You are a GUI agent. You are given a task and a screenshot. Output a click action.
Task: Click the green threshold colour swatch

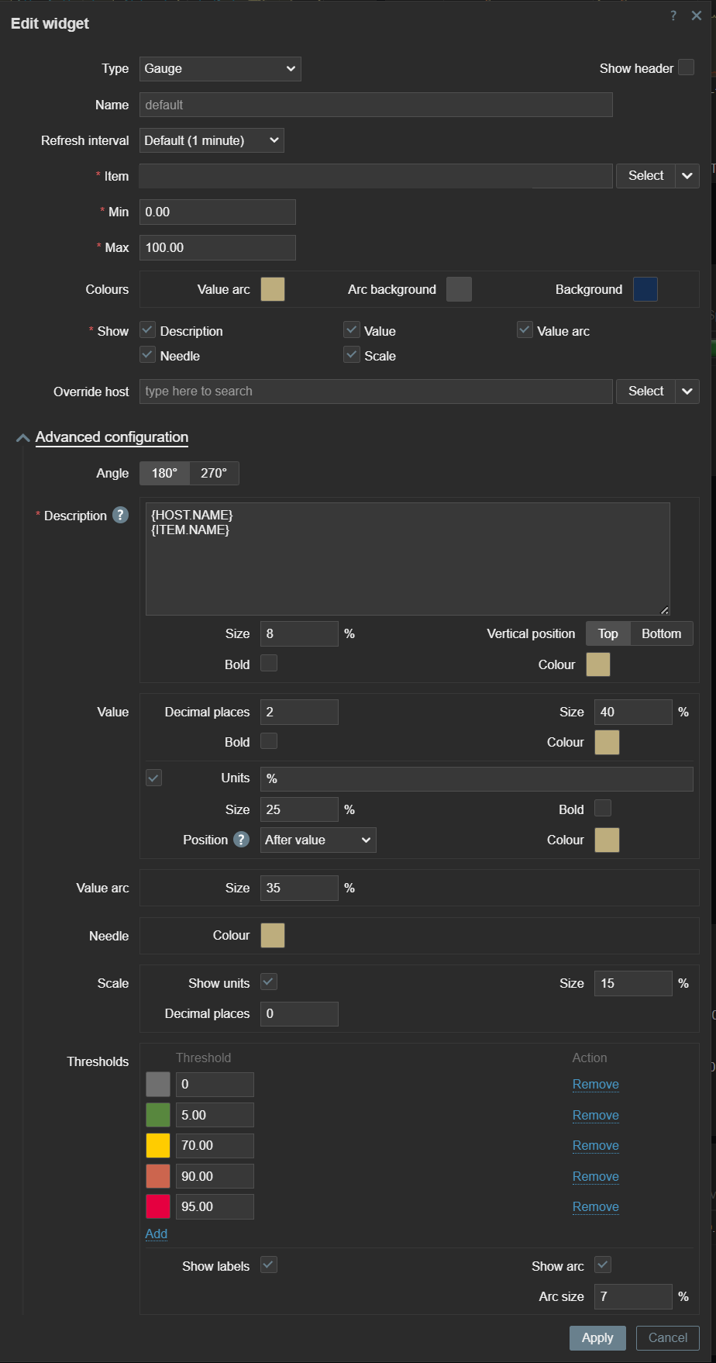point(158,1115)
